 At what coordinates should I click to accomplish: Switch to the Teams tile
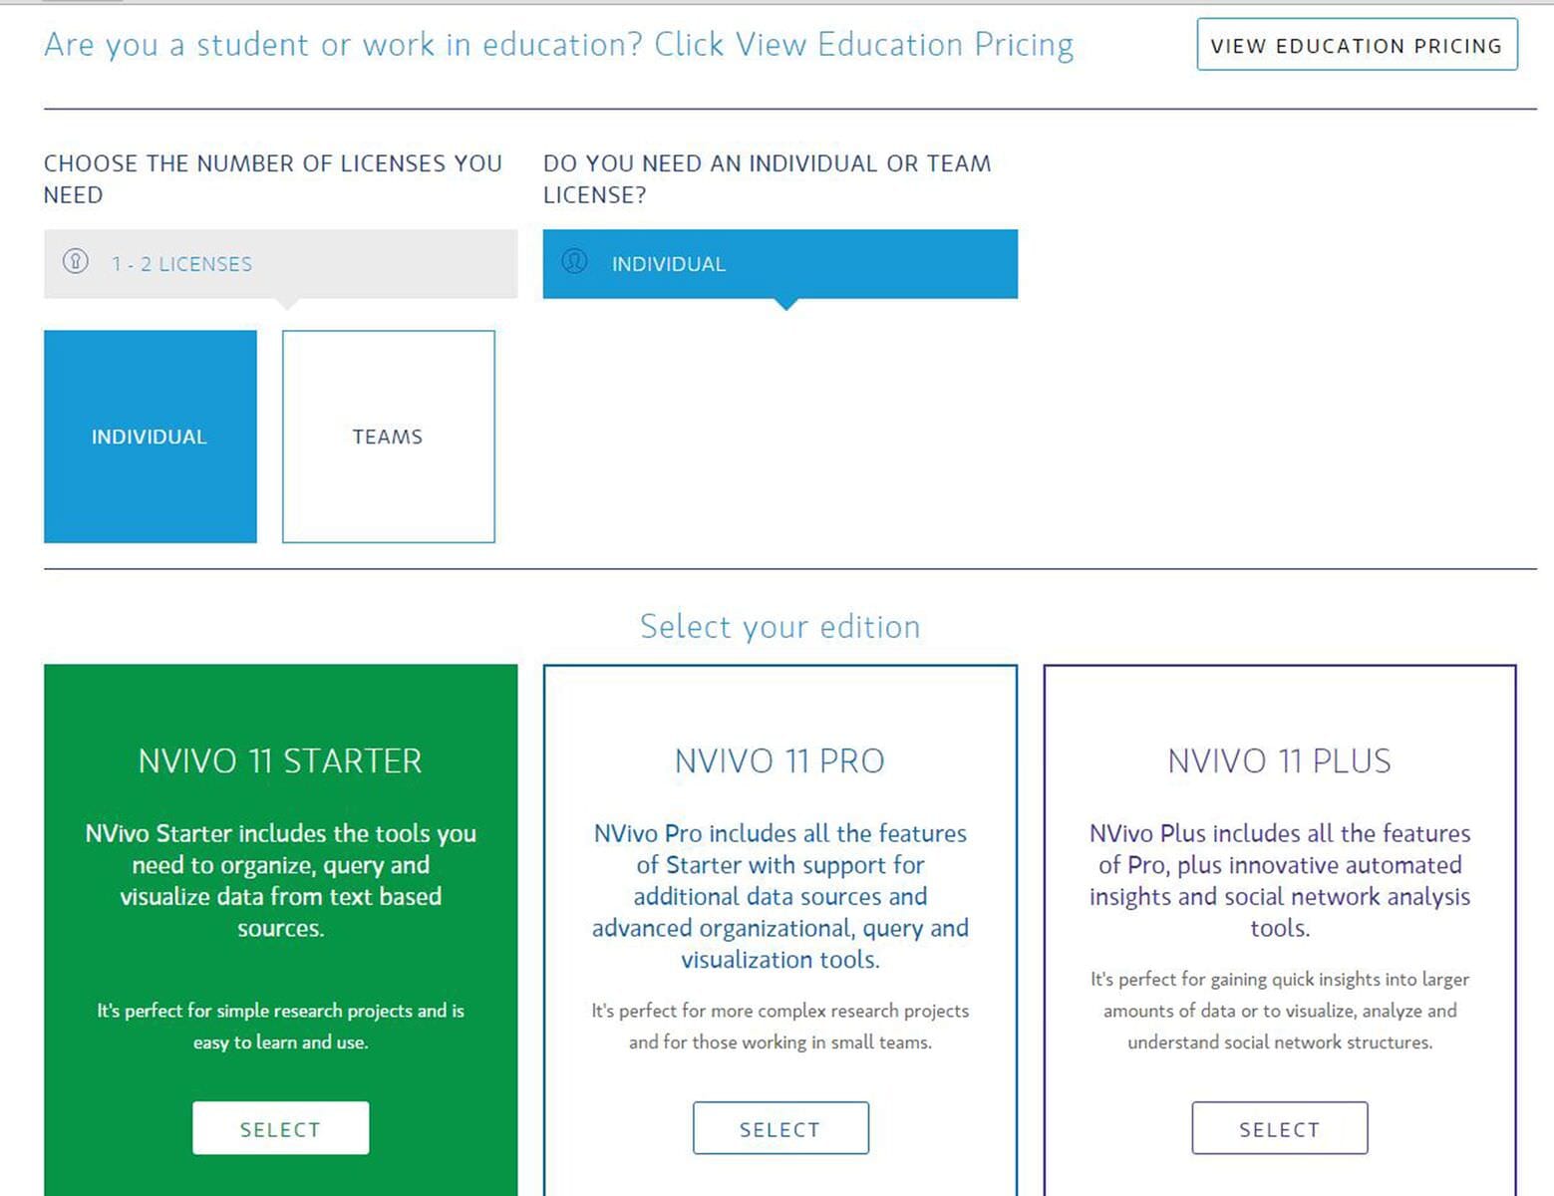point(388,437)
